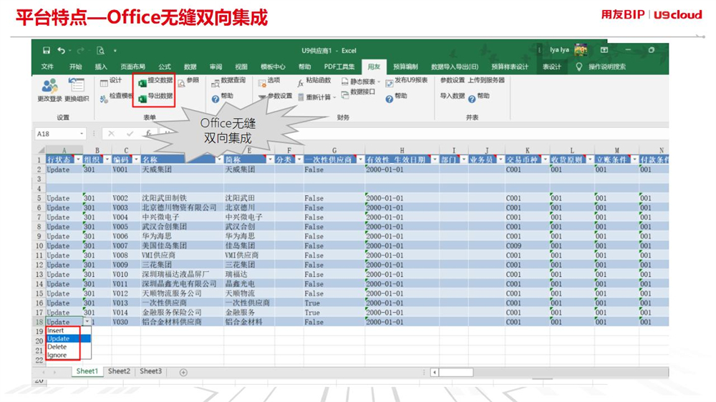Click the 帮助 icon below 发布U9报表
The width and height of the screenshot is (716, 402).
pos(389,99)
